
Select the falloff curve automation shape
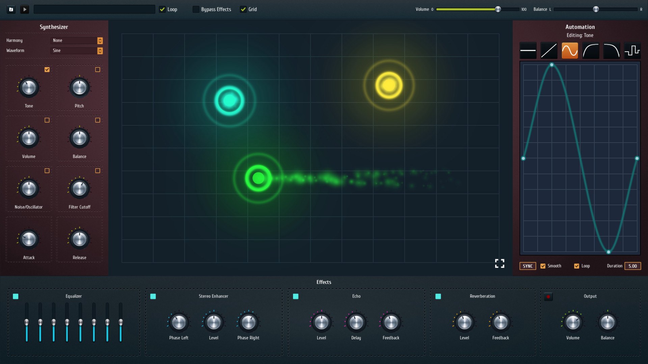coord(612,51)
